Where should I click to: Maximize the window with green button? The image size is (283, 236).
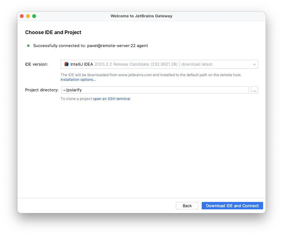click(x=34, y=16)
